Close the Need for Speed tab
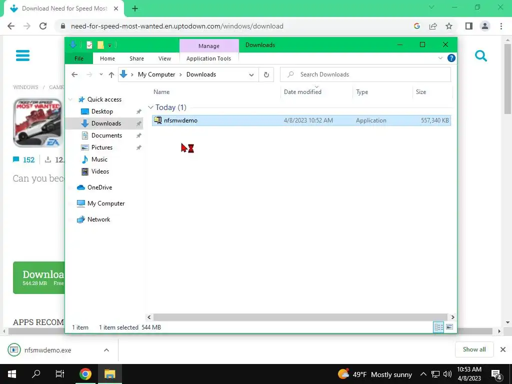512x384 pixels. pyautogui.click(x=116, y=8)
